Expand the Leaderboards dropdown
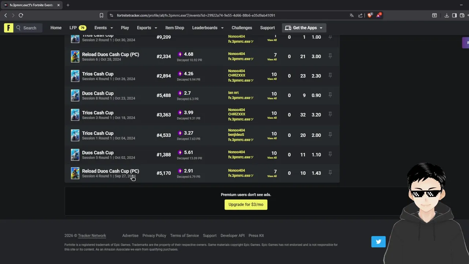The width and height of the screenshot is (469, 264). pos(207,28)
